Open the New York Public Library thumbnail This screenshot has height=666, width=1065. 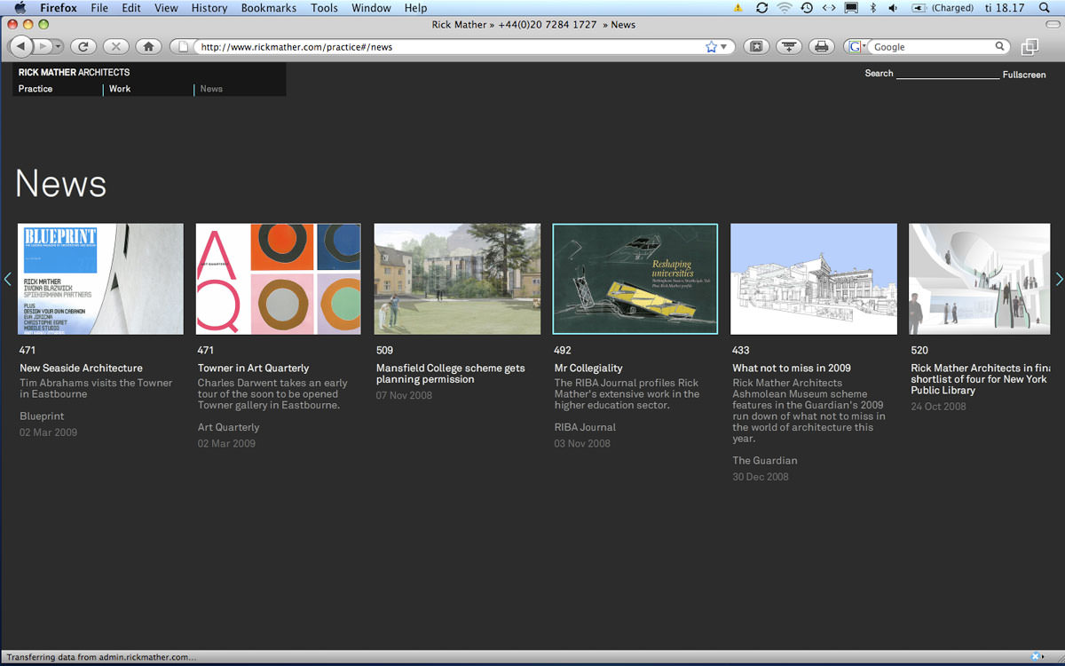980,279
